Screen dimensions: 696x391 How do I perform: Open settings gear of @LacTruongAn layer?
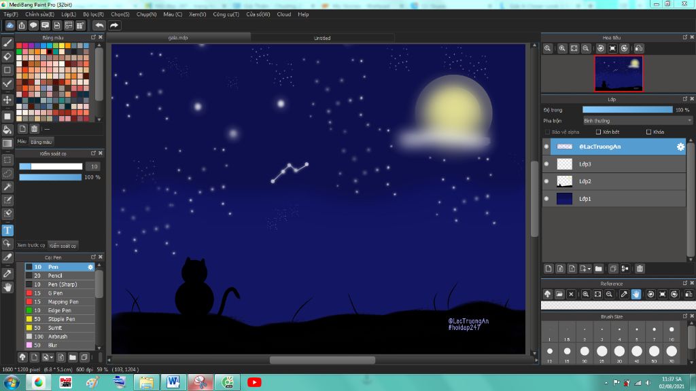tap(680, 147)
